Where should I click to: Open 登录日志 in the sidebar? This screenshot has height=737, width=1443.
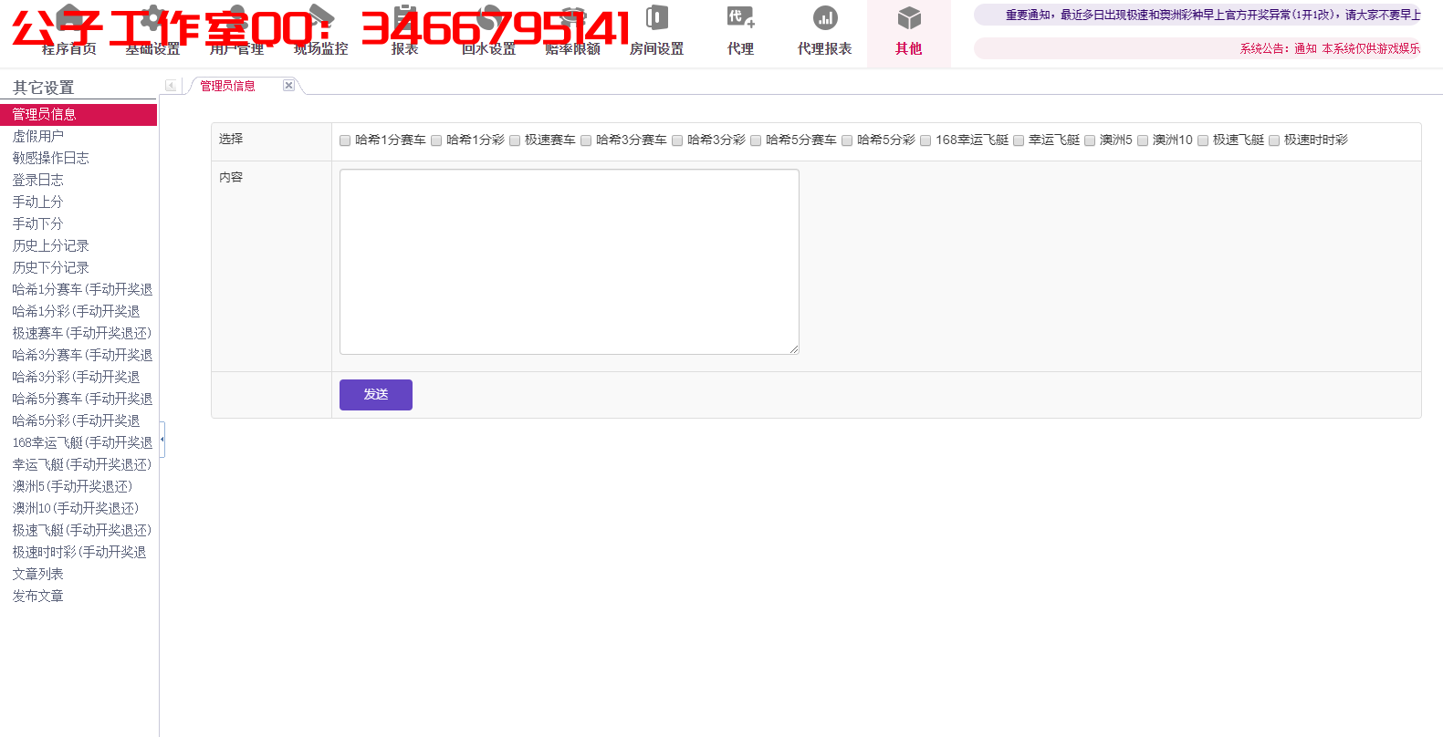point(38,180)
